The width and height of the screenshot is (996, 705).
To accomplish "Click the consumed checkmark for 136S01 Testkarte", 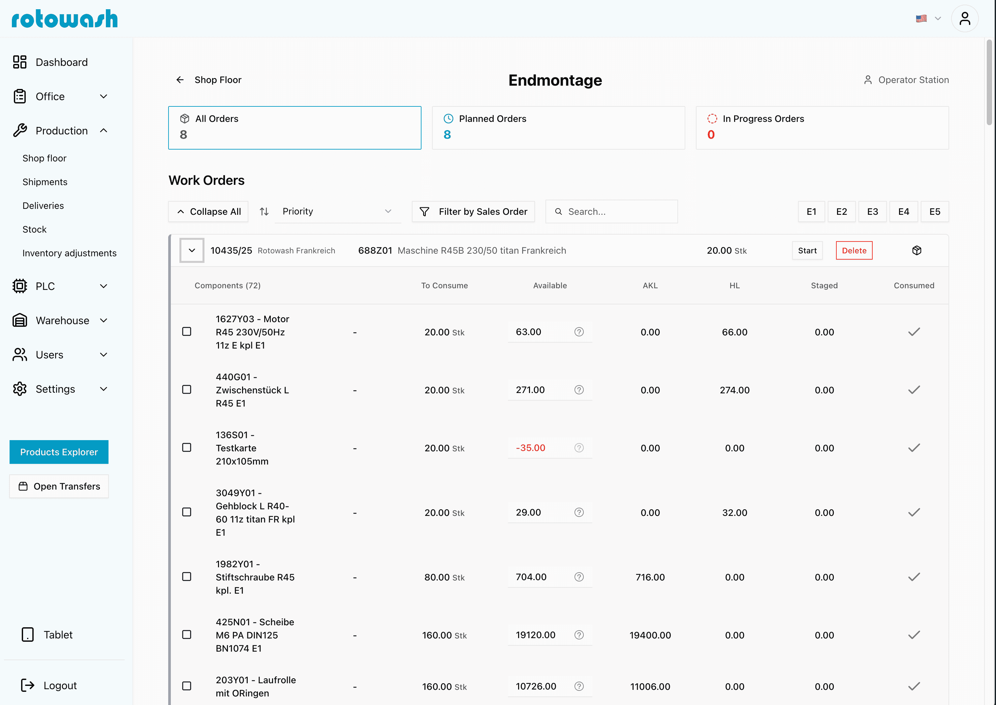I will coord(914,448).
